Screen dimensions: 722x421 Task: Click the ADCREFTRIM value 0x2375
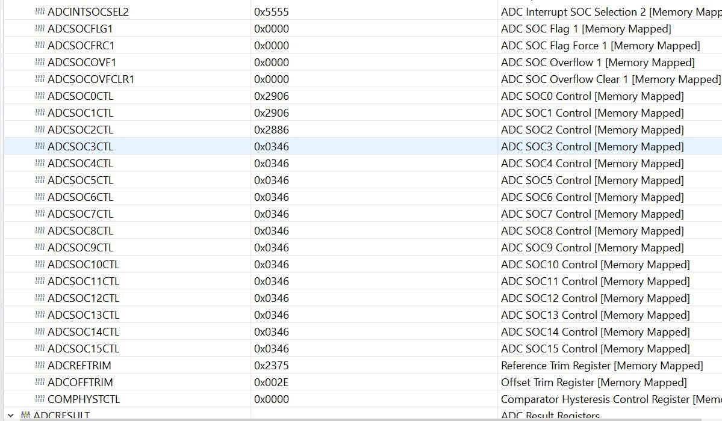(272, 365)
